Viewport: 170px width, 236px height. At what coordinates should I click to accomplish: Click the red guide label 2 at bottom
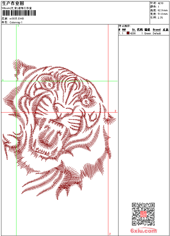pyautogui.click(x=110, y=234)
